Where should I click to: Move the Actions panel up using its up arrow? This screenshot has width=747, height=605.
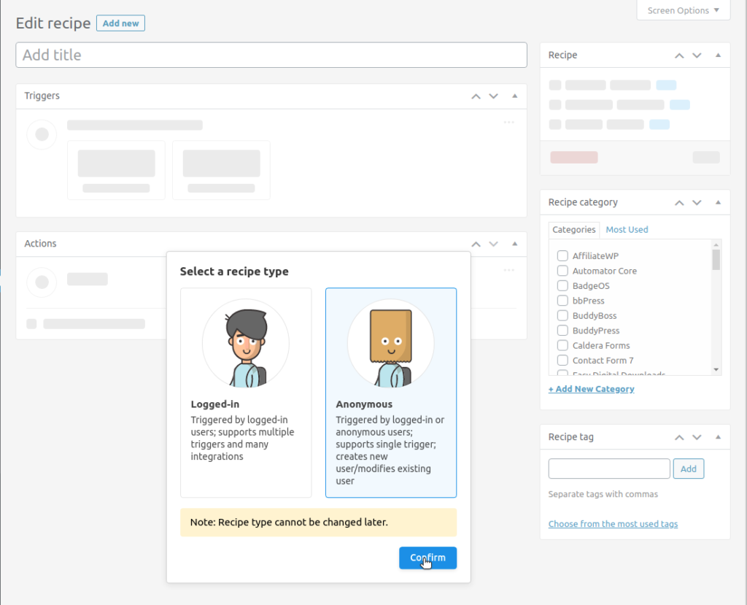click(x=476, y=243)
